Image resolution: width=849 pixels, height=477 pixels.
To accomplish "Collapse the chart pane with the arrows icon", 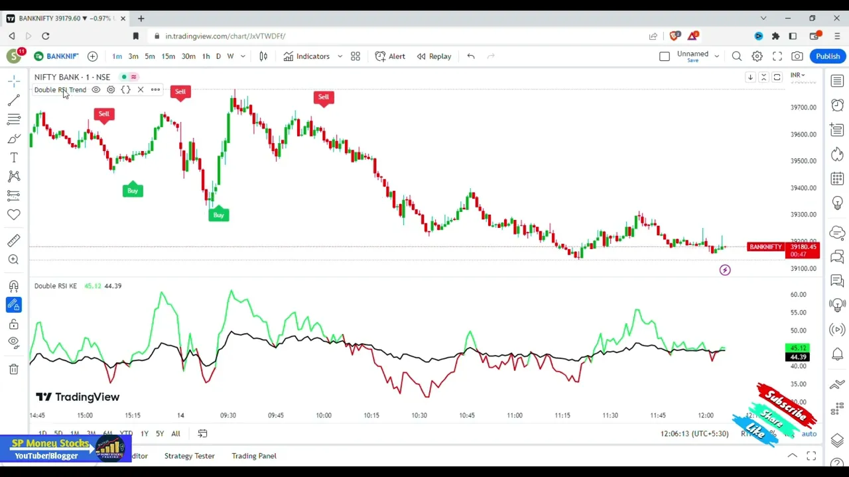I will (x=763, y=78).
